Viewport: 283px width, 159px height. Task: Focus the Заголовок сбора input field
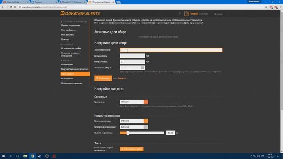click(x=171, y=50)
